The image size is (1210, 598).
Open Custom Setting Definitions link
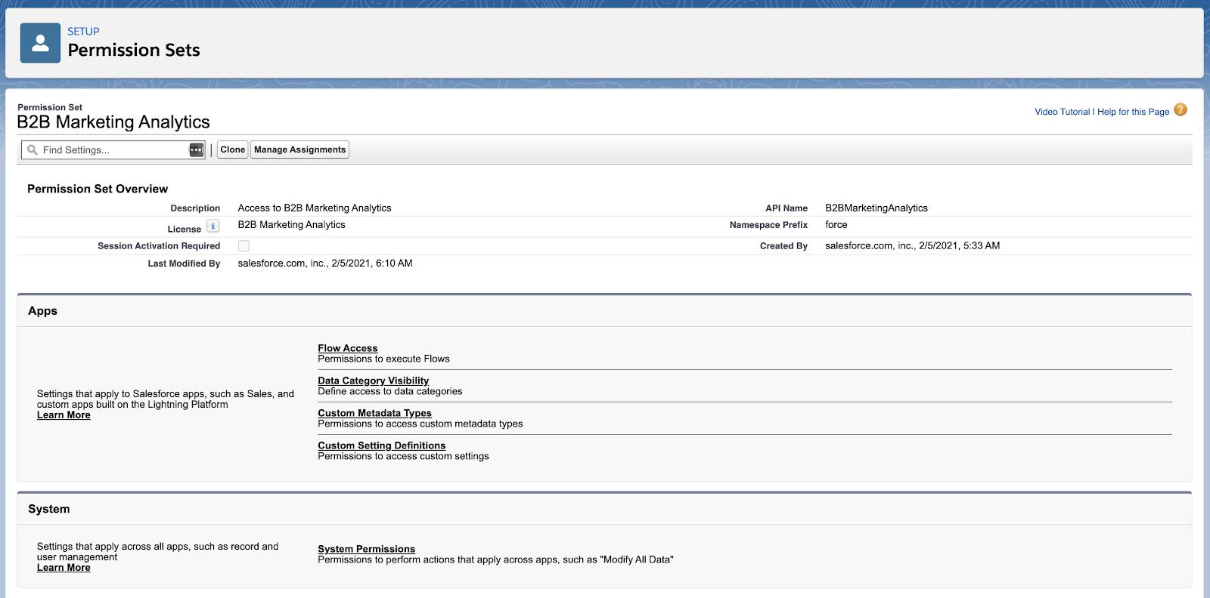coord(382,445)
